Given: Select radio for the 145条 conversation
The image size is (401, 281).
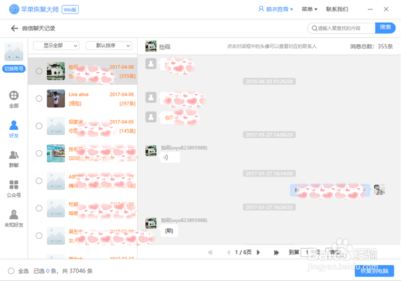Looking at the screenshot, I should (39, 126).
